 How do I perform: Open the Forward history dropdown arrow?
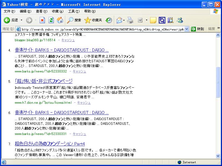(36, 20)
